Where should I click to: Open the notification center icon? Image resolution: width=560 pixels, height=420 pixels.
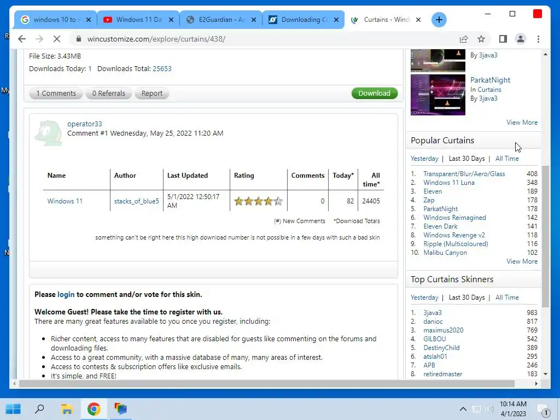point(543,410)
